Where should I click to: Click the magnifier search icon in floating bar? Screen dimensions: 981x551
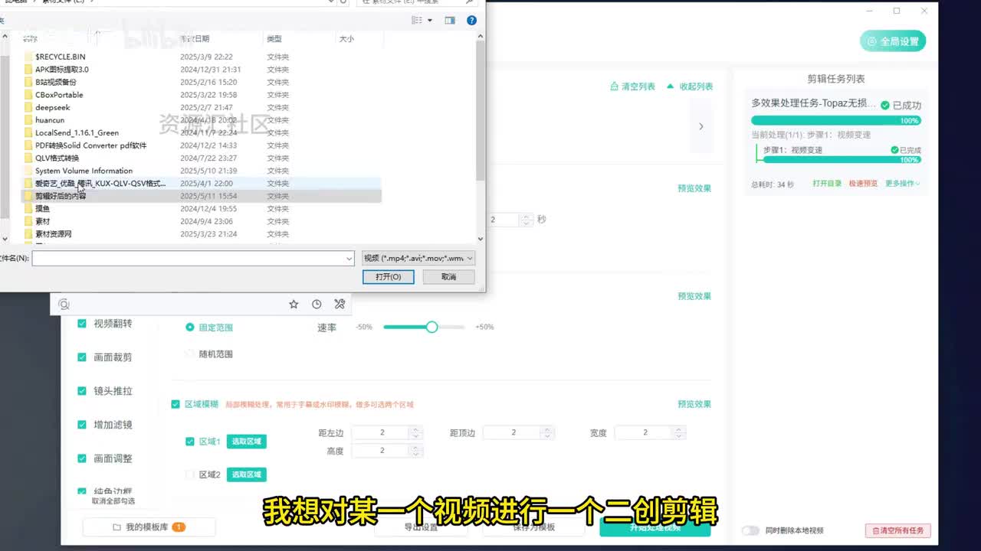(x=64, y=305)
